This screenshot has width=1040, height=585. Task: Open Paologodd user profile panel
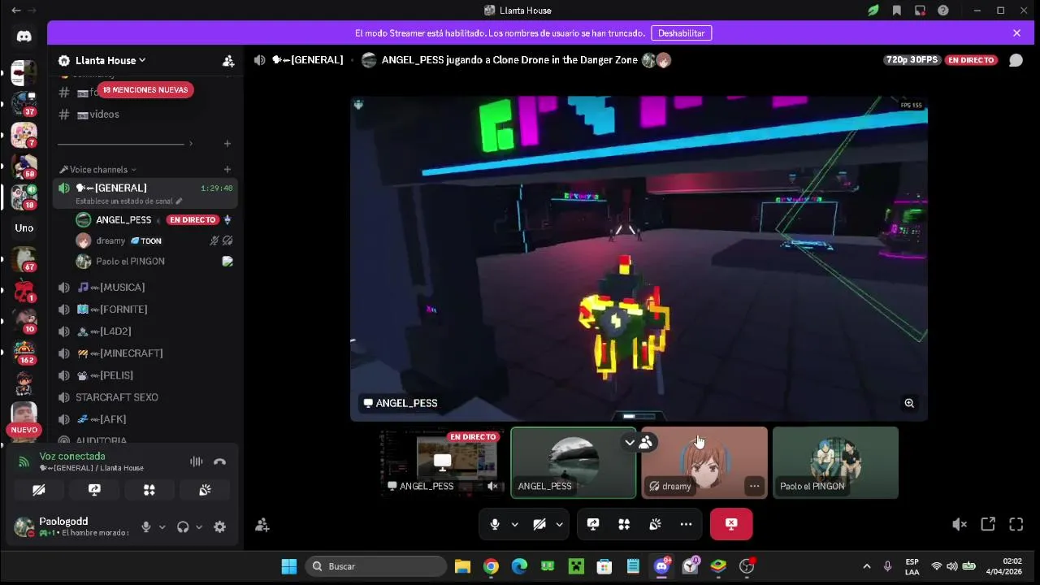71,526
